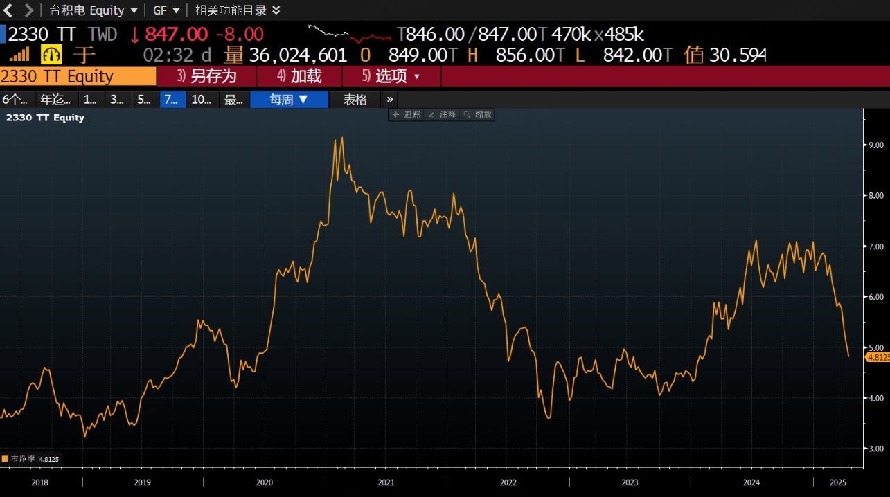Click the 2020 label on time axis
Screen dimensions: 890x497
pyautogui.click(x=264, y=482)
